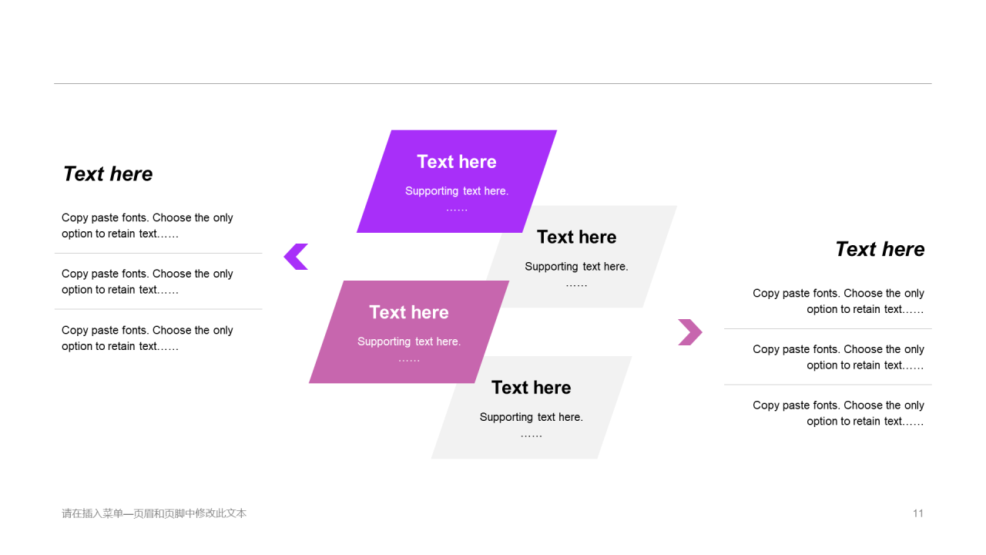This screenshot has height=555, width=986.
Task: Click 'Supporting text here.' in purple shape
Action: (x=457, y=191)
